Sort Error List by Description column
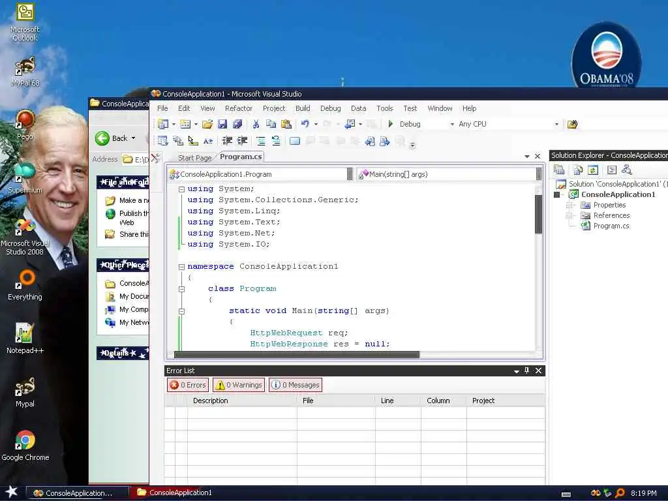Screen dimensions: 668x501 point(242,401)
